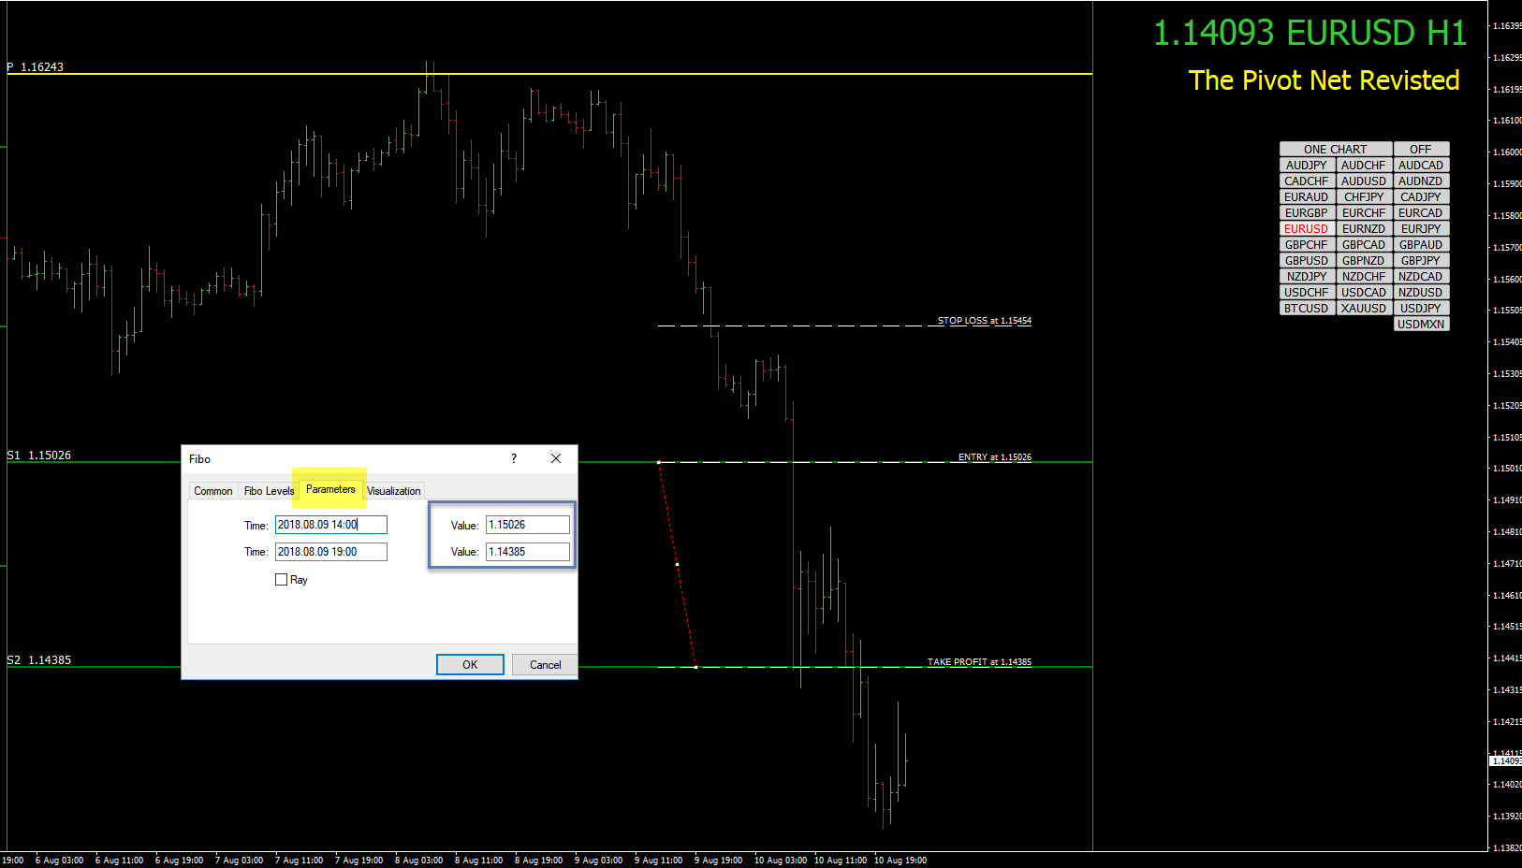This screenshot has height=868, width=1522.
Task: Select the Fibo line's bottom anchor point
Action: coord(695,667)
